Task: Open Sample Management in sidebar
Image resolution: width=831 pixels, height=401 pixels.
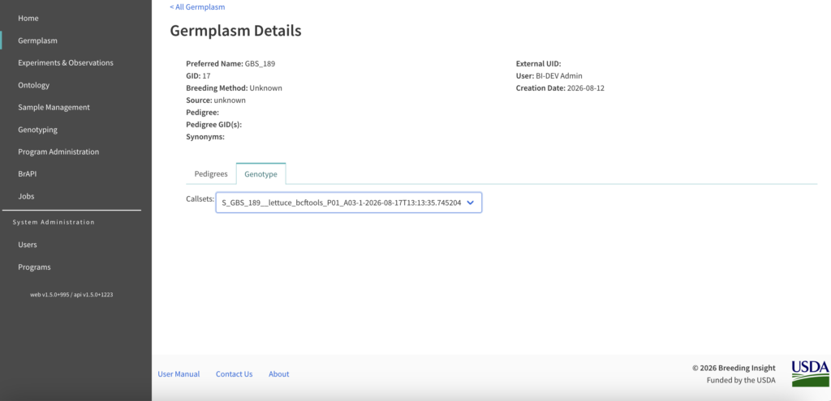Action: tap(54, 107)
